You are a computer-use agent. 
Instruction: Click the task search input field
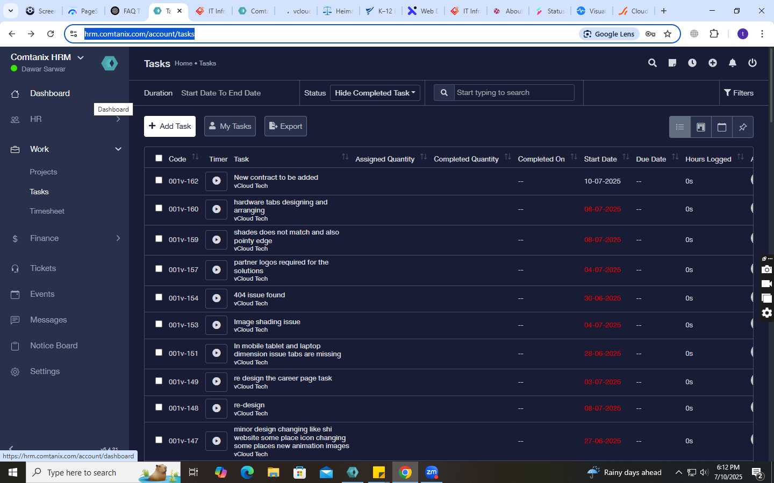click(x=514, y=93)
